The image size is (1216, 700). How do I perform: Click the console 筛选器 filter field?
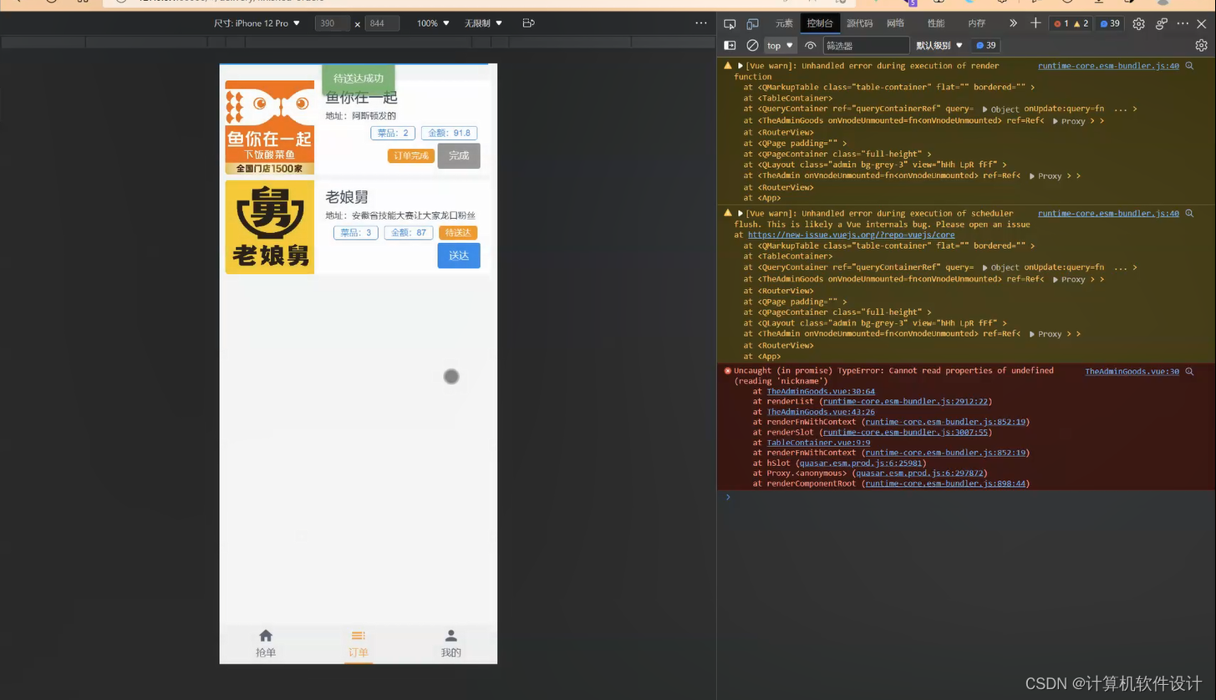click(866, 45)
